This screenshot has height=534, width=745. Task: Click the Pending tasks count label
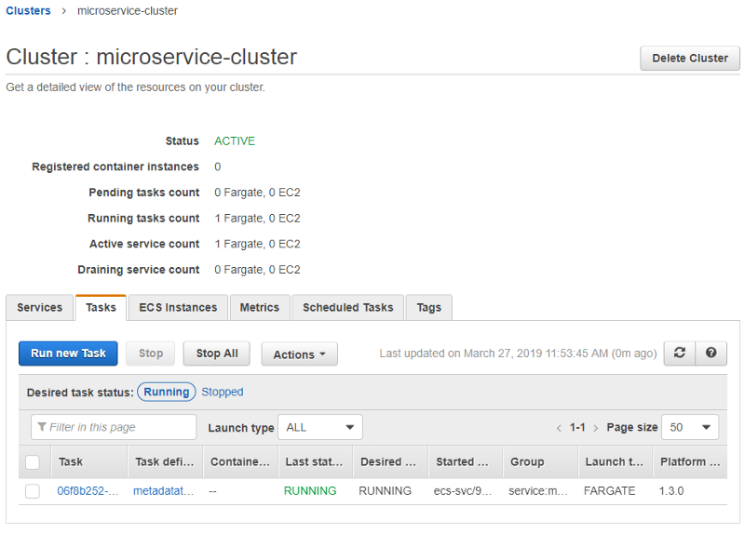(x=144, y=193)
